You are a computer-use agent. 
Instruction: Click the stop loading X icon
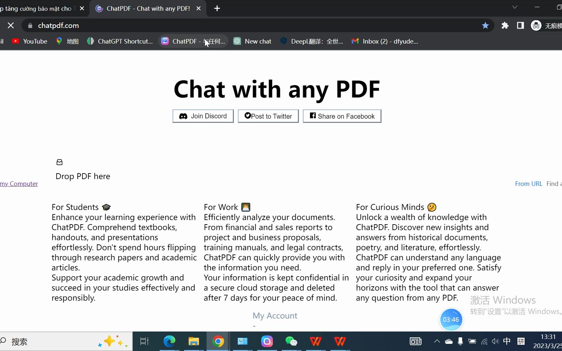click(11, 25)
